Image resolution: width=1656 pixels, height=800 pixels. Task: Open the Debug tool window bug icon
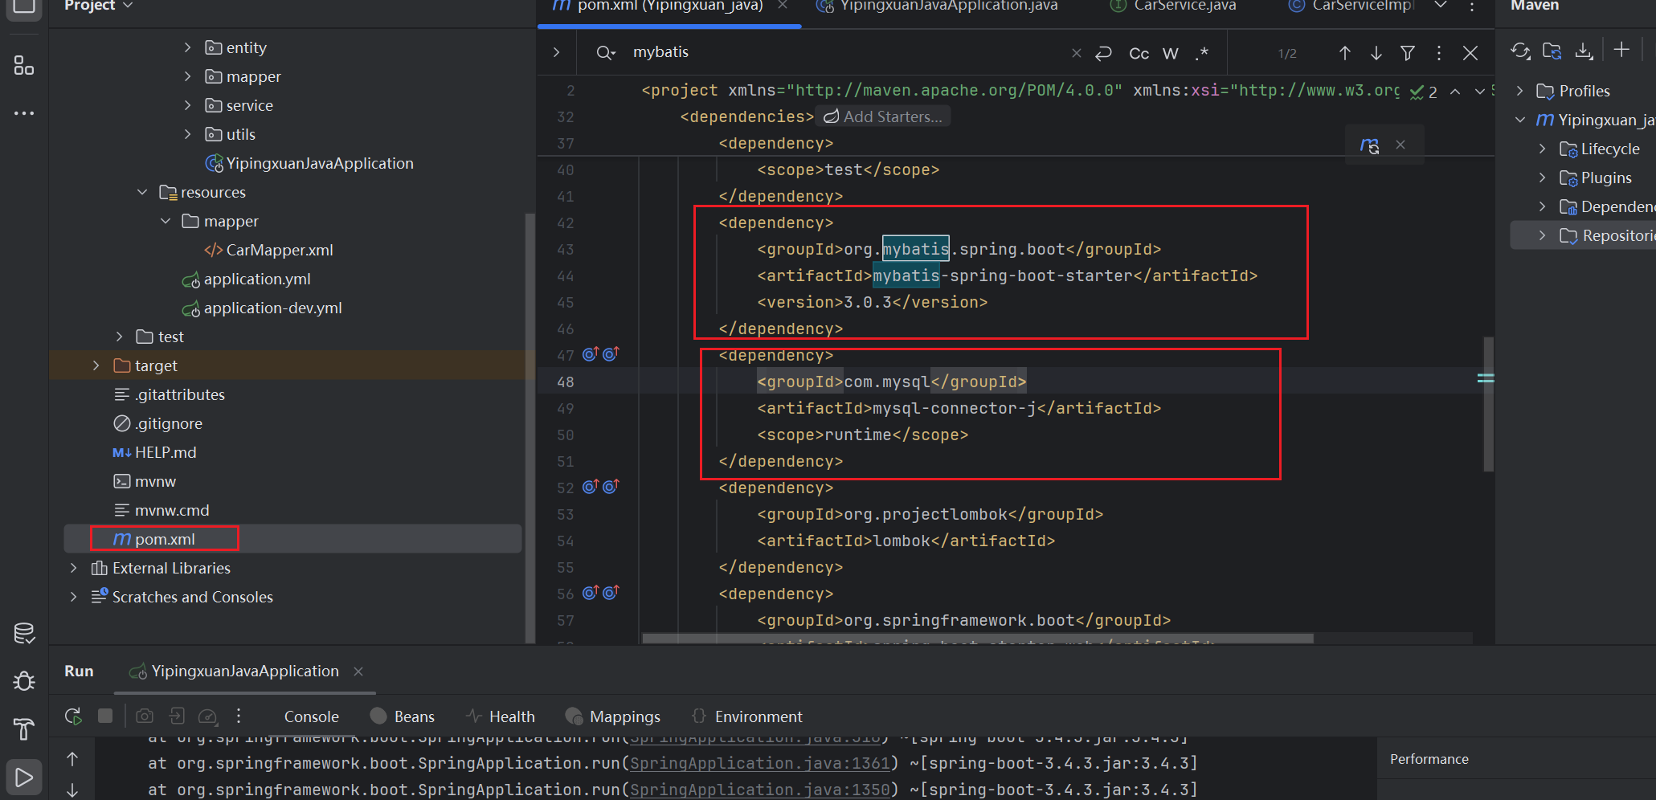(x=24, y=681)
